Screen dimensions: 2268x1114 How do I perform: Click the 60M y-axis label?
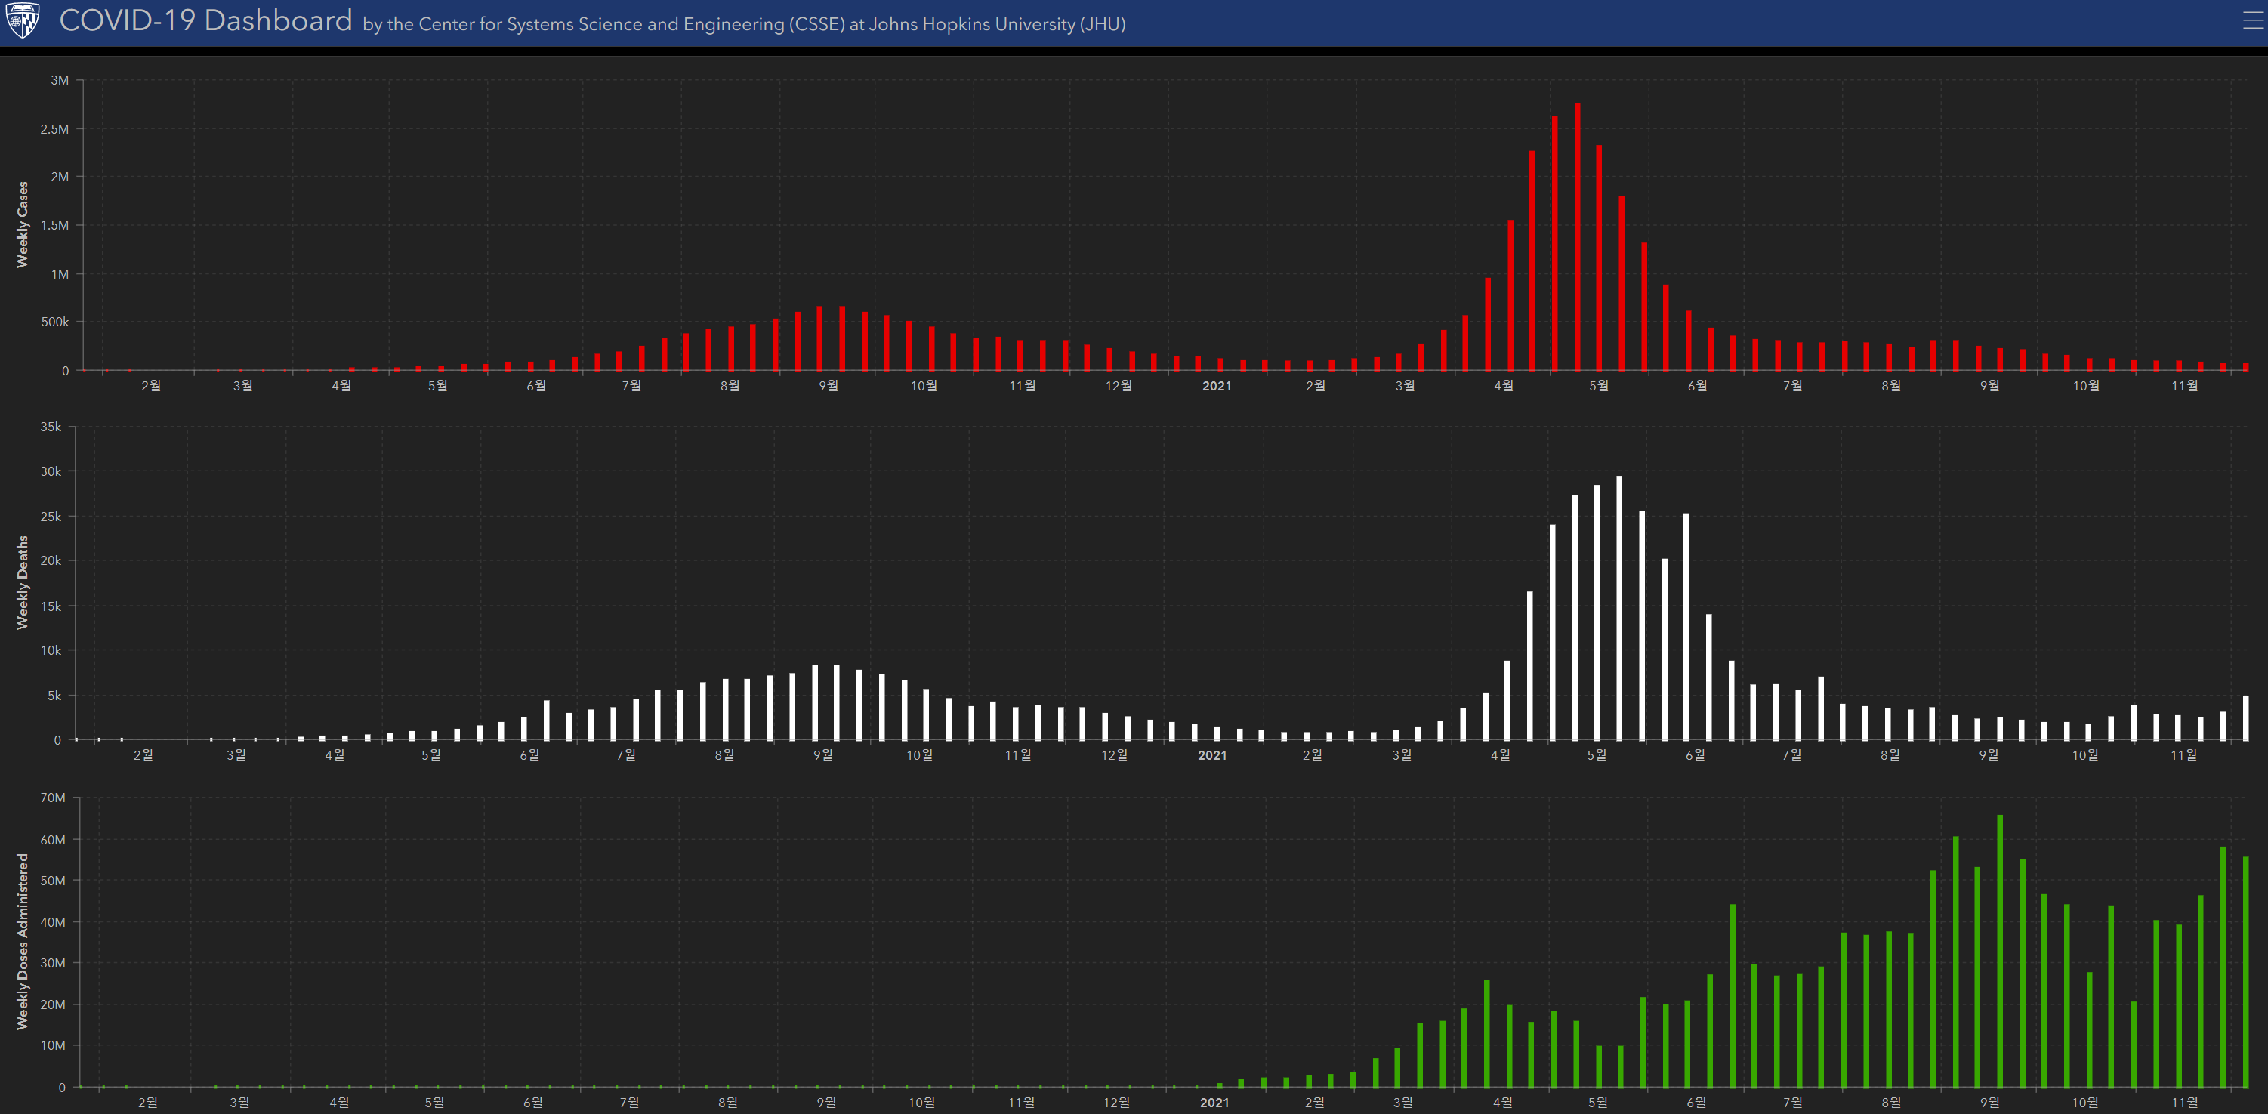point(53,840)
